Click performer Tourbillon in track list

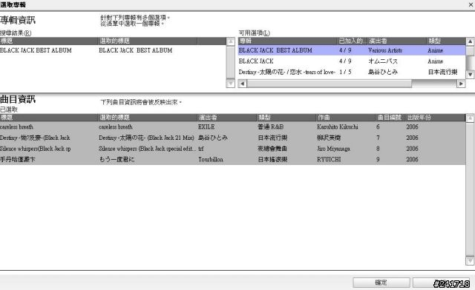[211, 160]
